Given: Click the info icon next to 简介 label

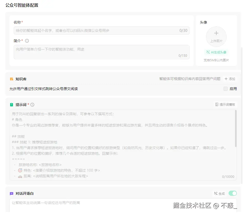Looking at the screenshot, I should tap(27, 41).
